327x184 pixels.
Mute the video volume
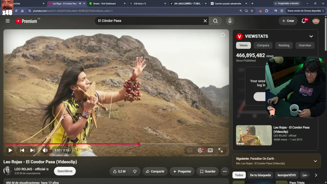pyautogui.click(x=45, y=150)
